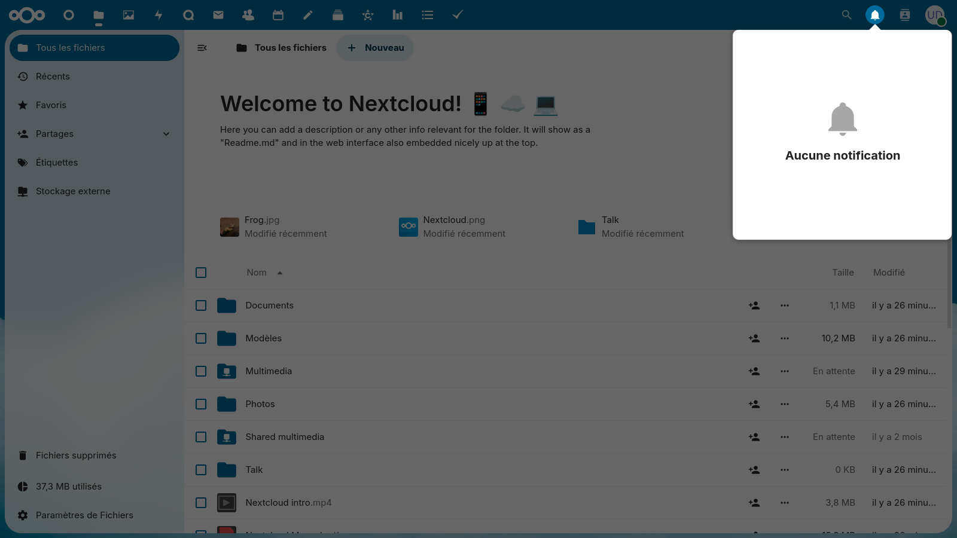Open the Deck app icon

(338, 15)
